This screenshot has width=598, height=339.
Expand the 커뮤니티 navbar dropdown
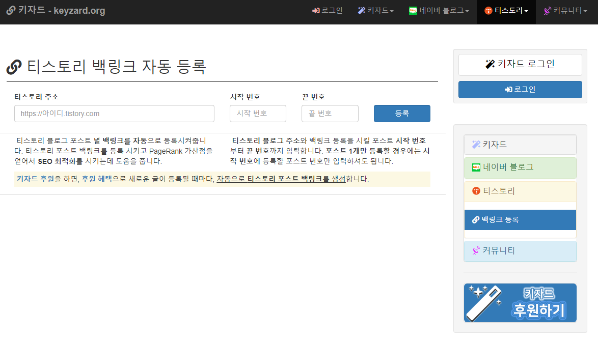[x=565, y=11]
